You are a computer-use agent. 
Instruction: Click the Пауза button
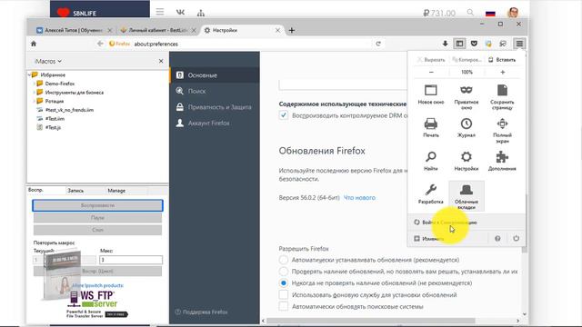click(x=97, y=218)
